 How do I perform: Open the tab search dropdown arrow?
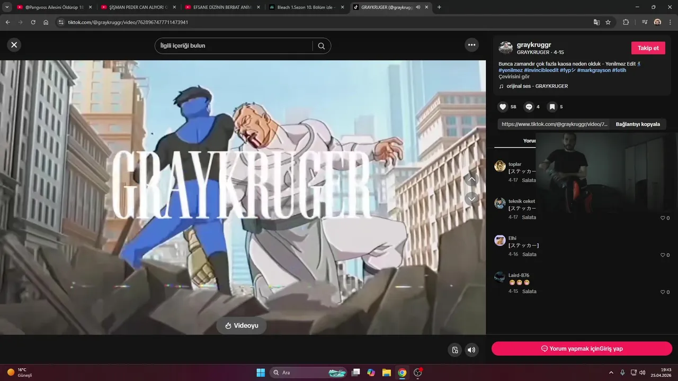point(7,7)
